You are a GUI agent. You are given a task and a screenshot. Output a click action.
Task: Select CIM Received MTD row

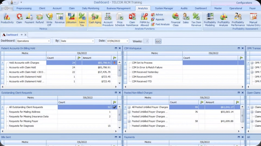pos(186,77)
